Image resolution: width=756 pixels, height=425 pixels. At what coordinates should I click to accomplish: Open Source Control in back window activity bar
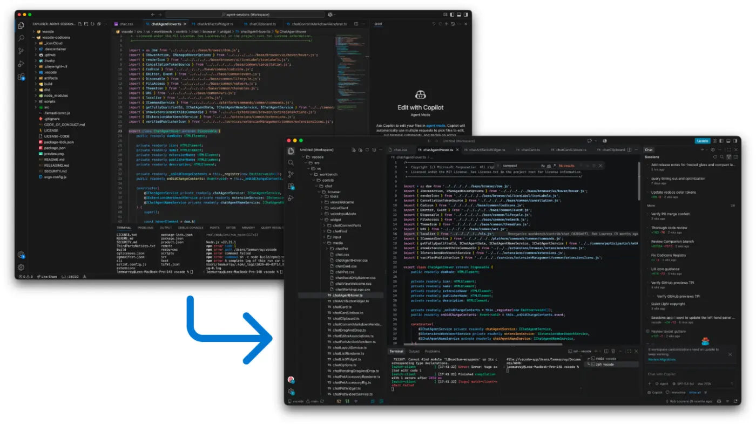coord(21,51)
